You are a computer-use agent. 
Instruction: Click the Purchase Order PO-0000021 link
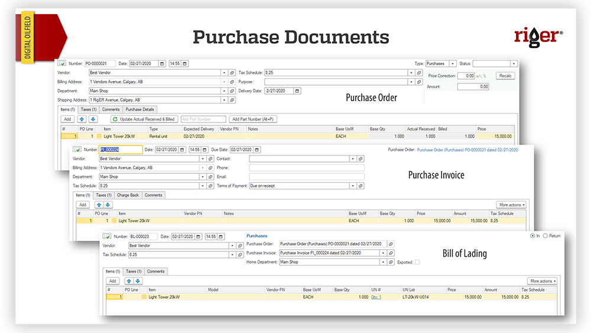coord(467,150)
